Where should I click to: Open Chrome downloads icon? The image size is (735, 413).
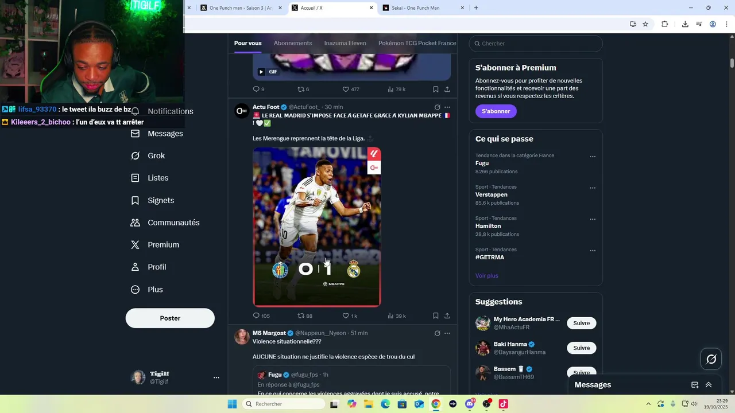[x=685, y=24]
